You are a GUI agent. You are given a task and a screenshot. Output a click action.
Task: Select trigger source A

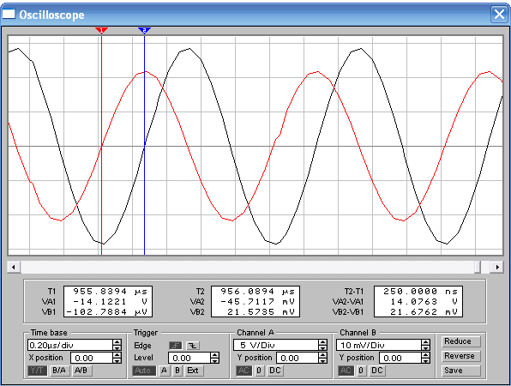[x=165, y=371]
